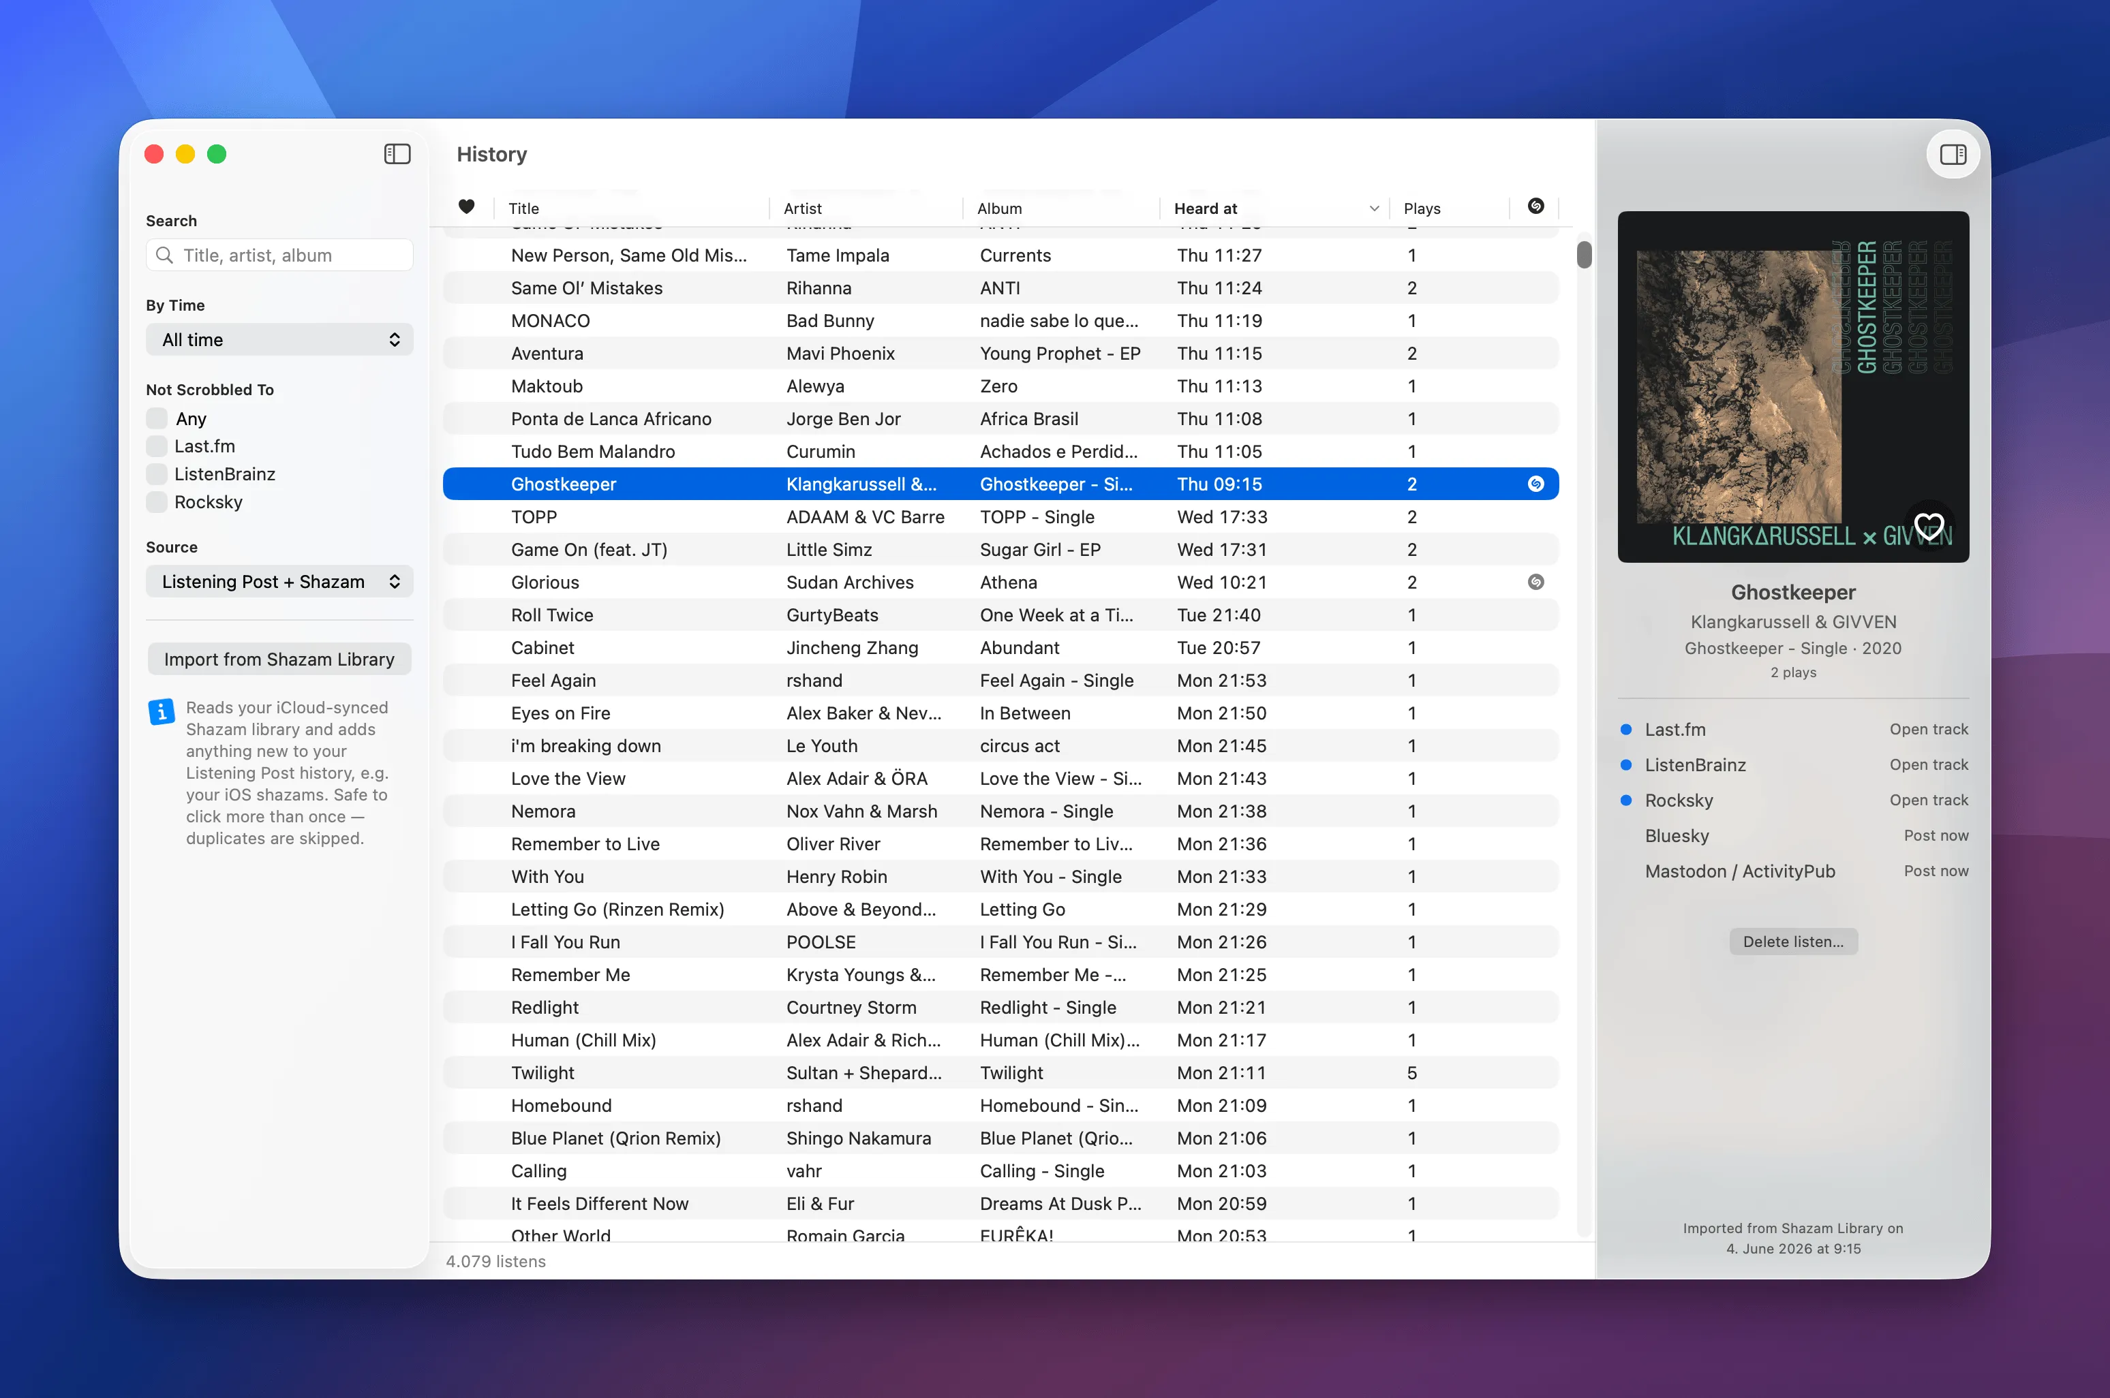The image size is (2110, 1398).
Task: Click the blue info icon in sidebar
Action: point(162,711)
